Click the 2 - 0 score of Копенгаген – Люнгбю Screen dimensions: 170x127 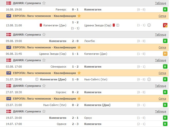tap(75, 41)
